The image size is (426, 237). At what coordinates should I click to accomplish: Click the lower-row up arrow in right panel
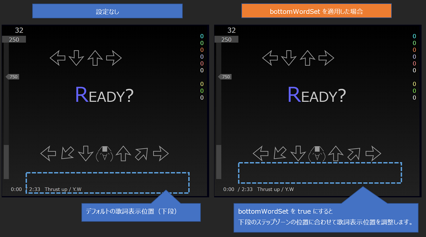[336, 153]
